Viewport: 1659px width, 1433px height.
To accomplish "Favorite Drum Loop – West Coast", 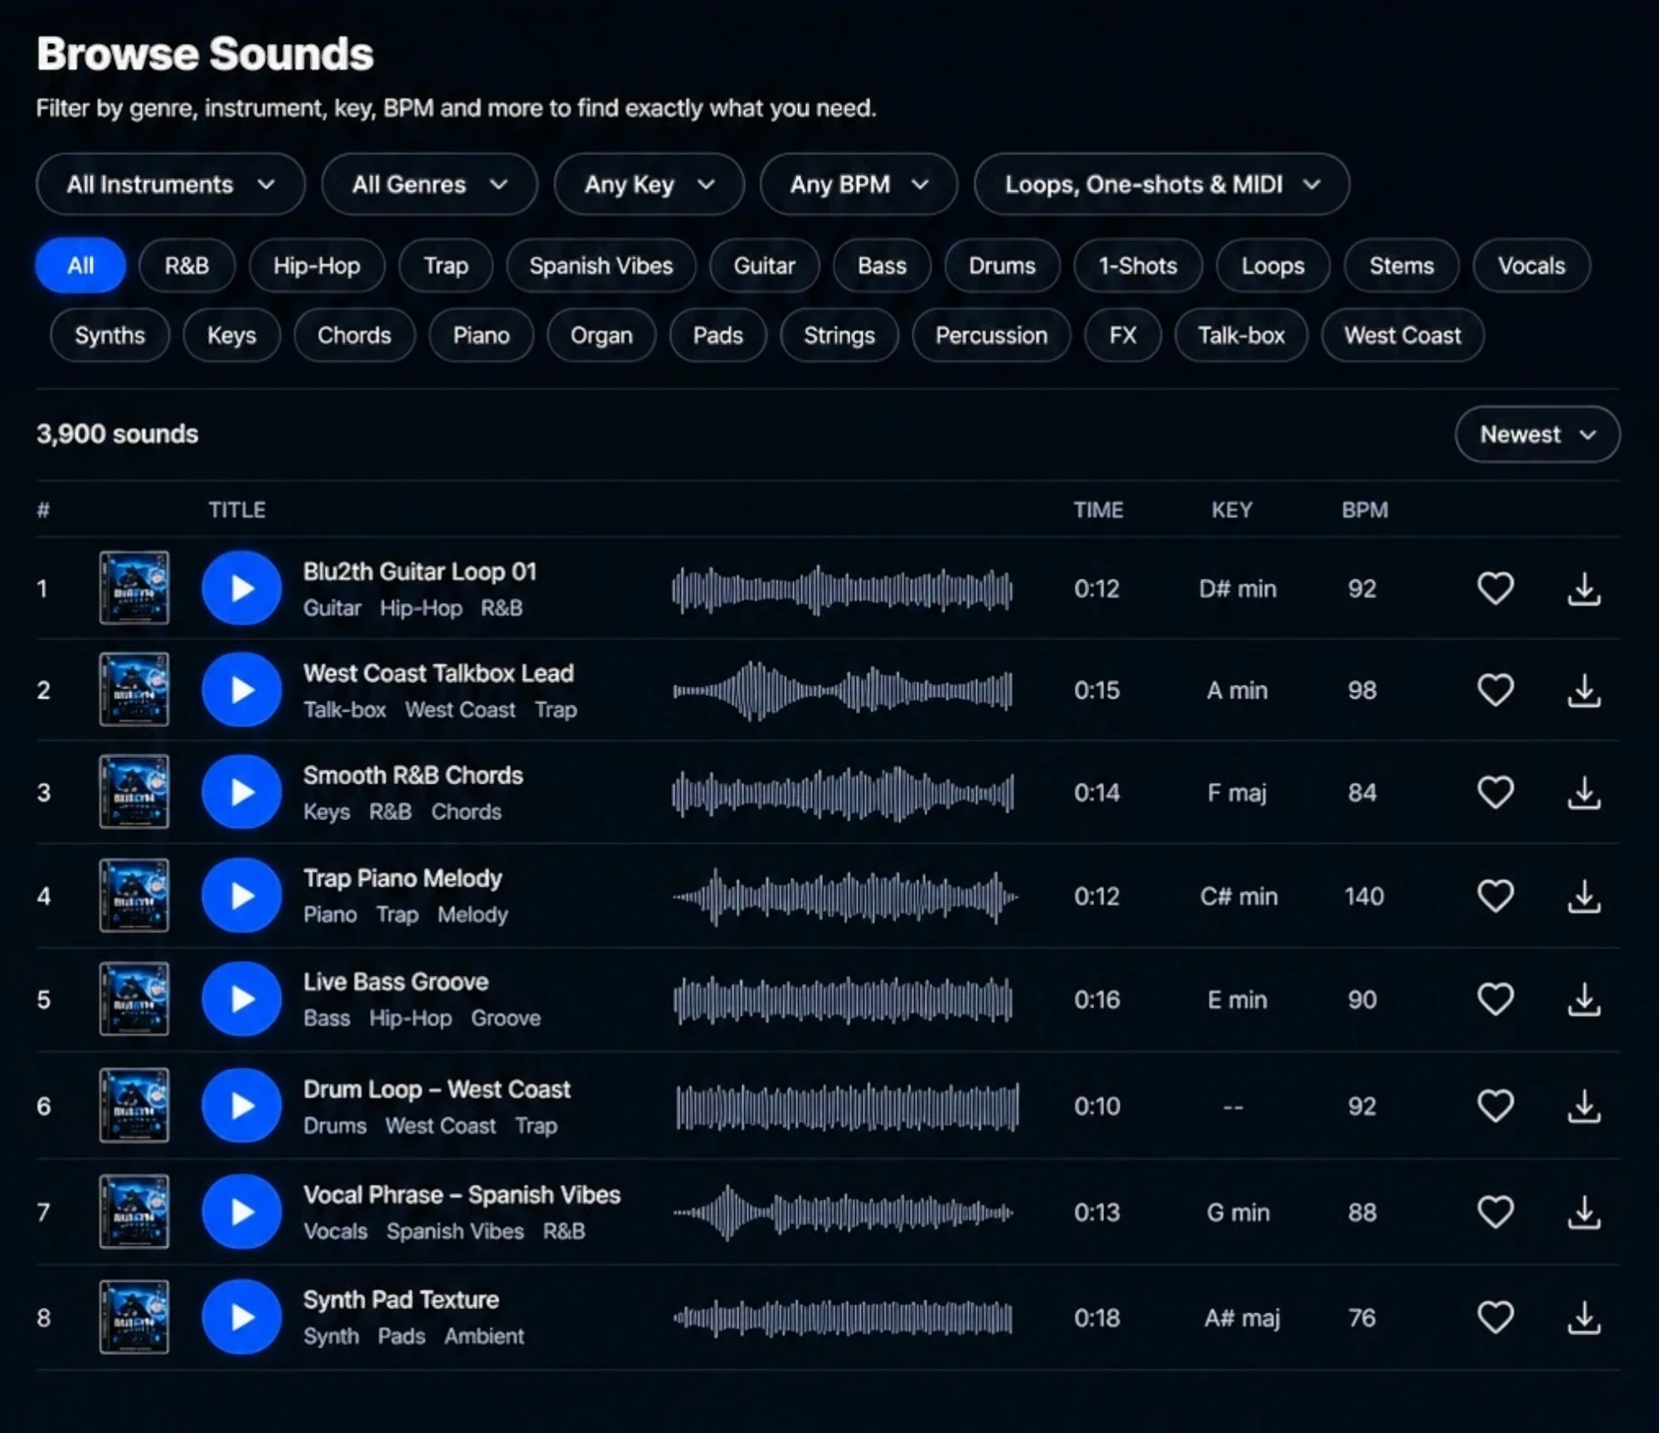I will [1496, 1105].
